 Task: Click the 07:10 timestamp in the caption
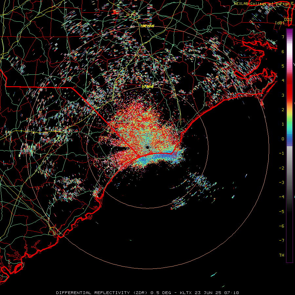[x=232, y=293]
